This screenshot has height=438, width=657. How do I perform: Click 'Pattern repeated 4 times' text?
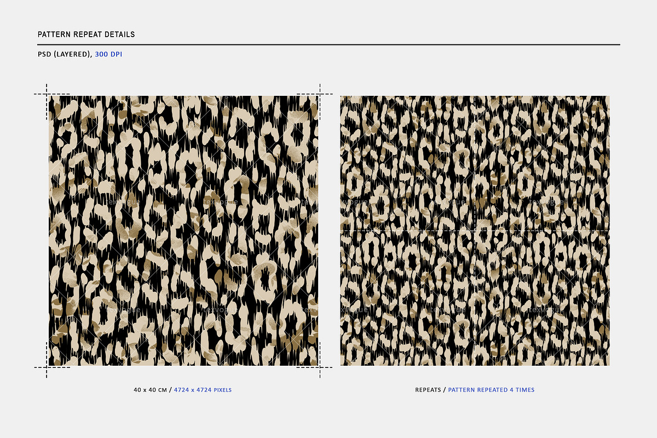(492, 390)
